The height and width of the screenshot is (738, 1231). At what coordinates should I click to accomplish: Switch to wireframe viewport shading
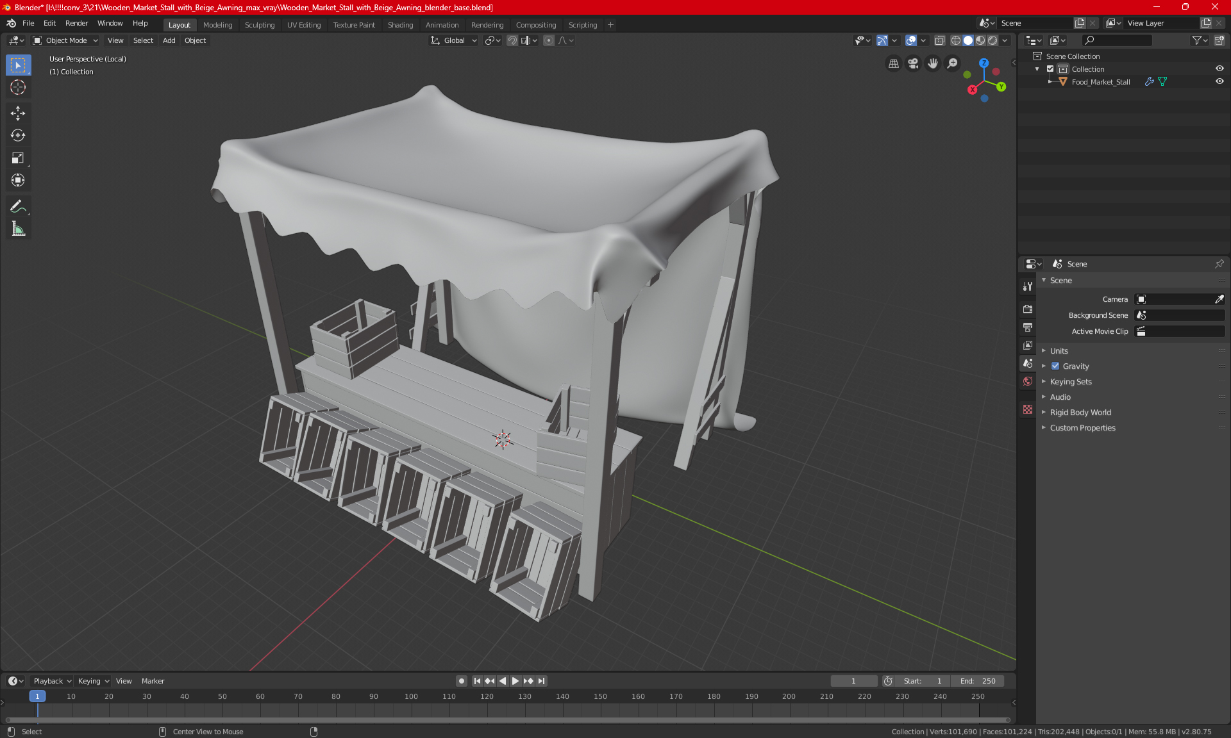tap(955, 40)
